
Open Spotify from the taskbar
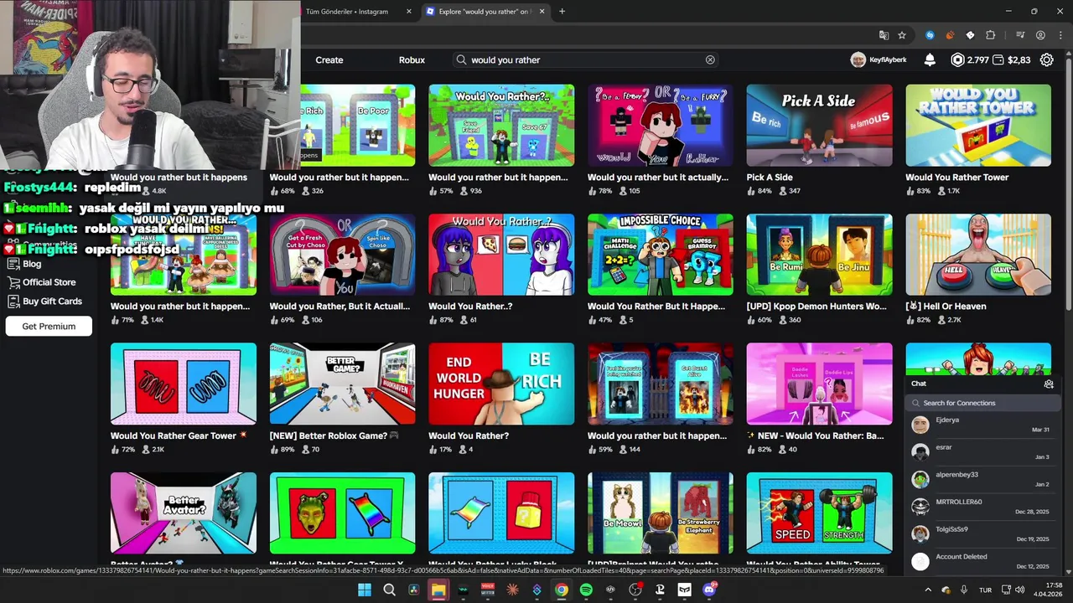click(x=586, y=590)
